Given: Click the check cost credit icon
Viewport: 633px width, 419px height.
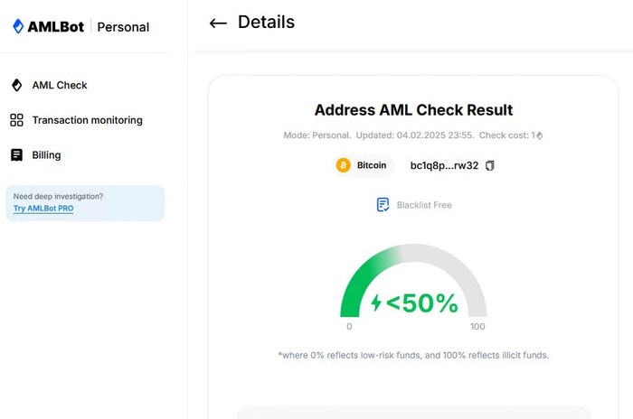Looking at the screenshot, I should tap(539, 135).
